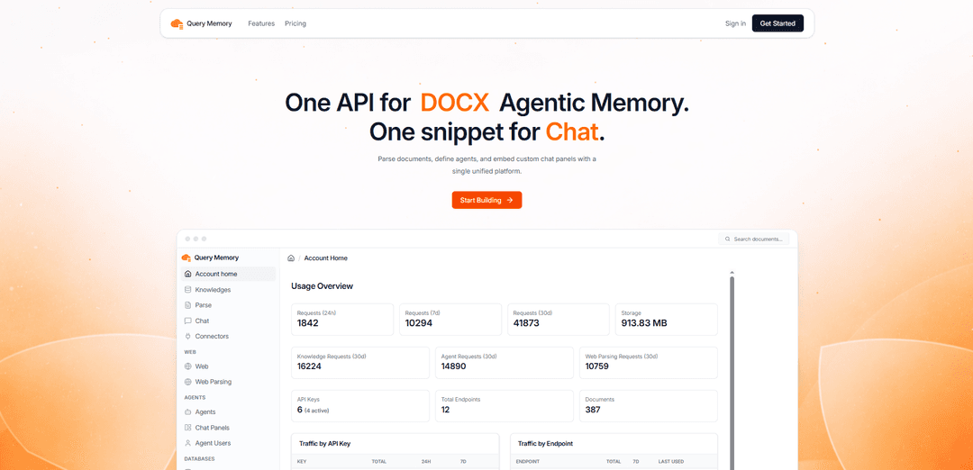Open Chat via its speech bubble icon

(188, 321)
